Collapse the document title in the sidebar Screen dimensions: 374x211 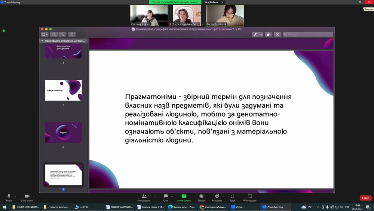tap(42, 40)
